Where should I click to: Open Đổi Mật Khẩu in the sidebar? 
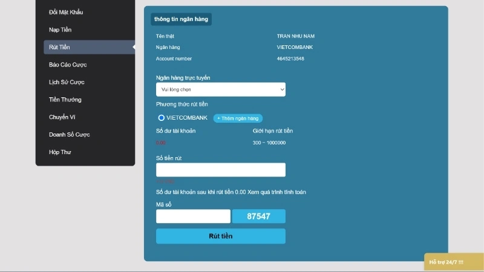pos(65,12)
